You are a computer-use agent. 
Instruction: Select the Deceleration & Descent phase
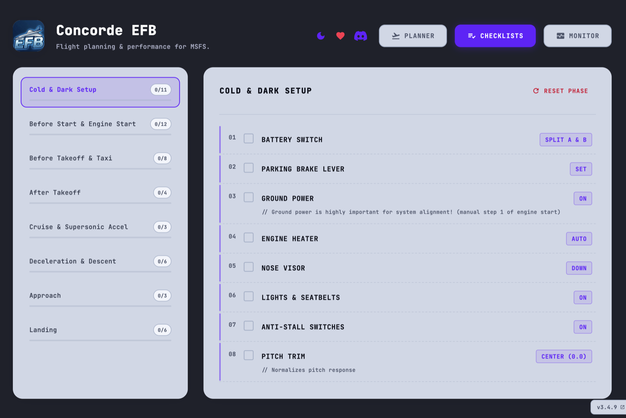100,264
